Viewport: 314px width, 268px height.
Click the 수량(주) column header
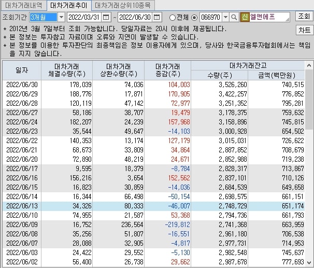click(220, 75)
